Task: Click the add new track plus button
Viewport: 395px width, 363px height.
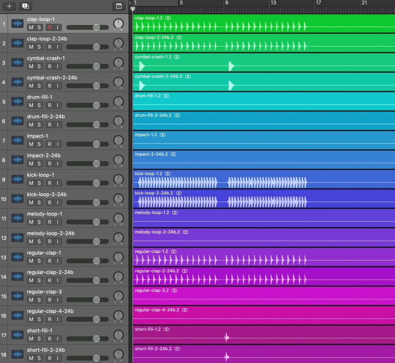Action: click(9, 6)
